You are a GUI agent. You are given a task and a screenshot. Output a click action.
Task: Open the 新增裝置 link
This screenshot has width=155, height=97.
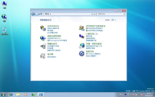[50, 48]
